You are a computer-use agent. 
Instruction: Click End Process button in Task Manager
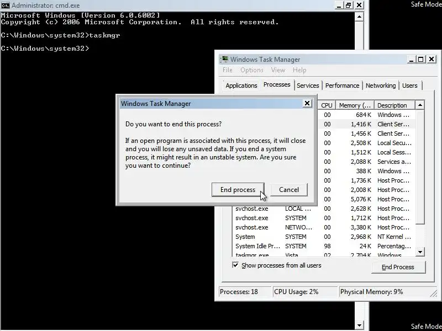pos(398,267)
